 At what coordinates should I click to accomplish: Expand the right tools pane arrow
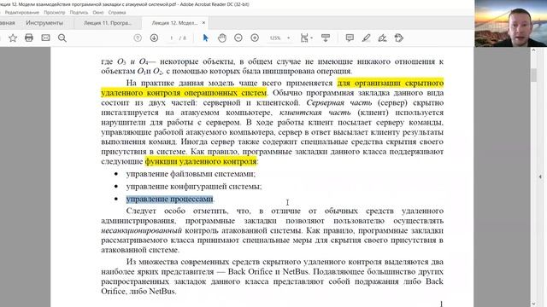540,177
